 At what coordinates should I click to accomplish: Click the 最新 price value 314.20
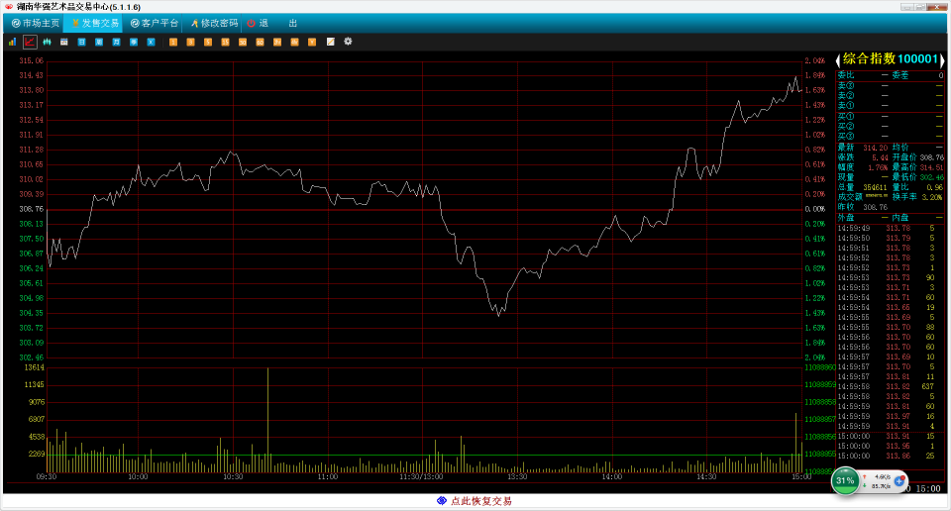pos(875,148)
